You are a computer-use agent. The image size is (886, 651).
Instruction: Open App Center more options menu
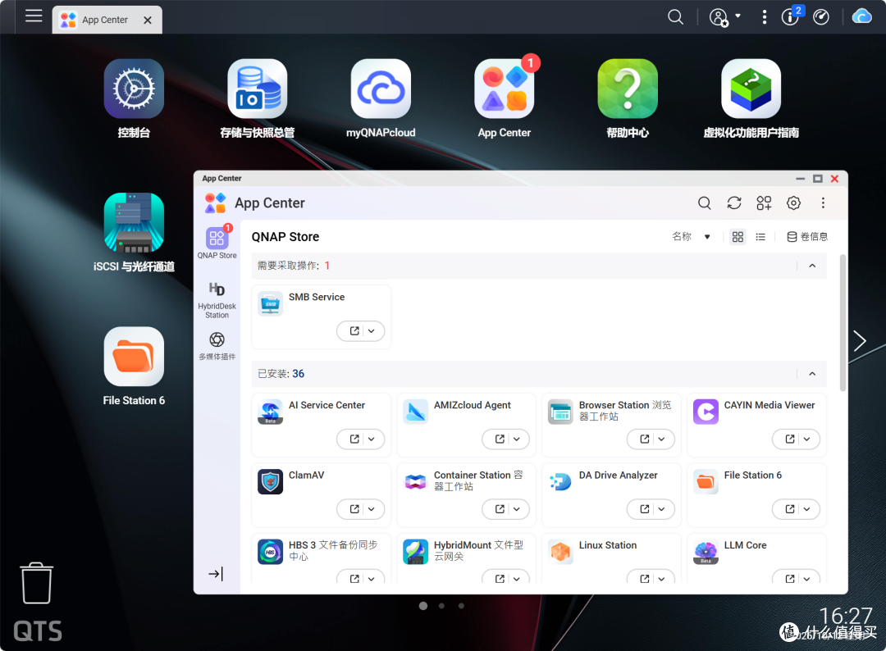point(823,203)
